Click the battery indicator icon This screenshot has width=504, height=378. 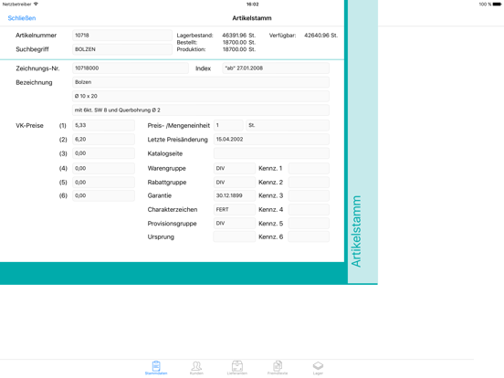click(x=497, y=5)
